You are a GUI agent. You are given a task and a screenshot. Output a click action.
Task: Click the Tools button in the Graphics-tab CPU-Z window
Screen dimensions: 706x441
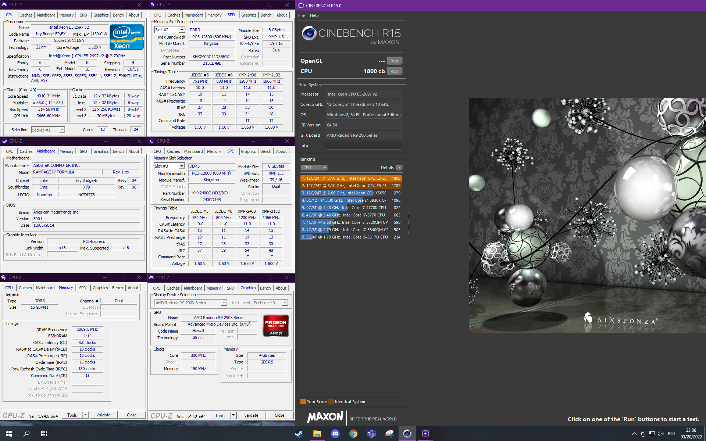220,415
